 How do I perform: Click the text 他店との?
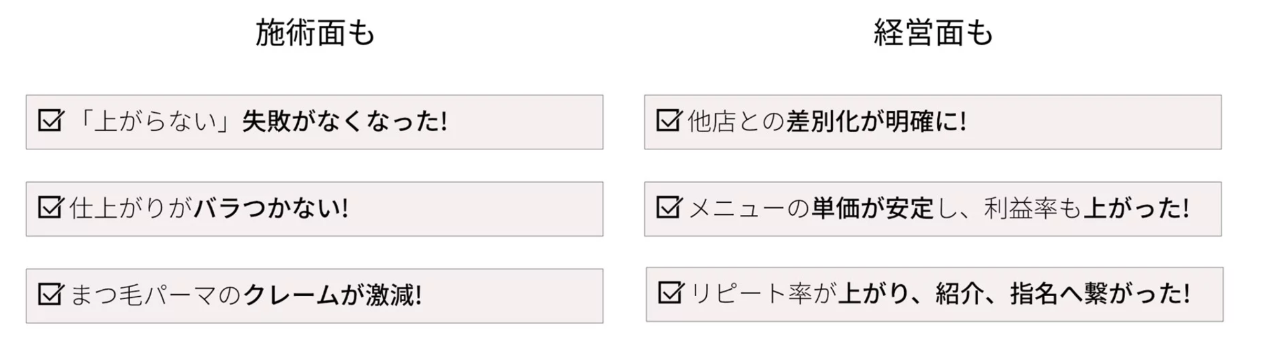[736, 121]
